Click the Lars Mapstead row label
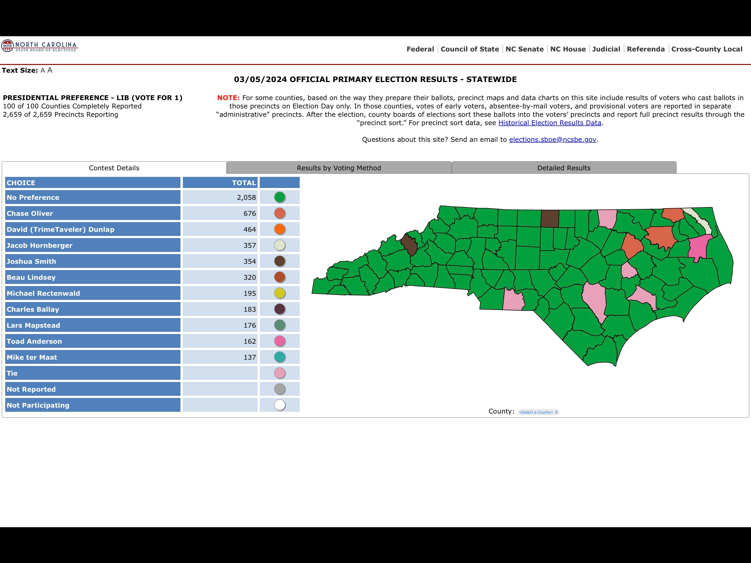The image size is (751, 563). pos(93,325)
